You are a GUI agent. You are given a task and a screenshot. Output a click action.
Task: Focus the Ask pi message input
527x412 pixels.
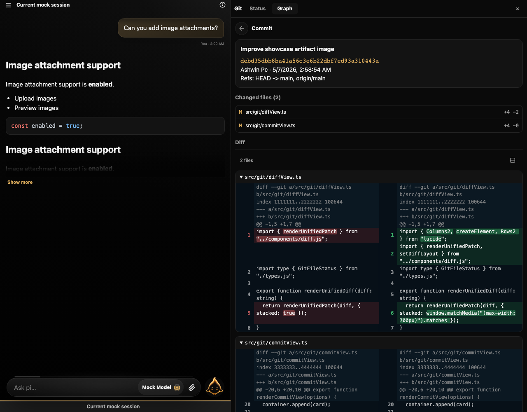point(74,387)
